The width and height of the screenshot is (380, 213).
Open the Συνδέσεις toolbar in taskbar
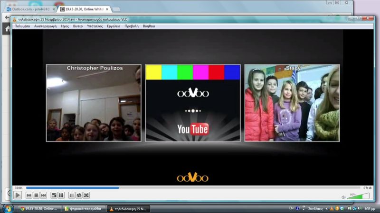tap(315, 209)
